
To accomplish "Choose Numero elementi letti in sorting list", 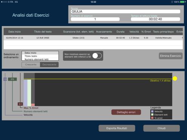I will [x=40, y=59].
